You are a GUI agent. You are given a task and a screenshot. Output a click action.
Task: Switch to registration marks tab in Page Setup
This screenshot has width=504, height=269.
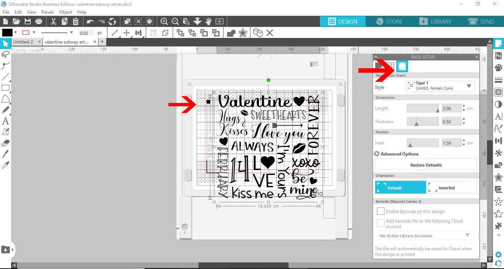click(x=402, y=66)
